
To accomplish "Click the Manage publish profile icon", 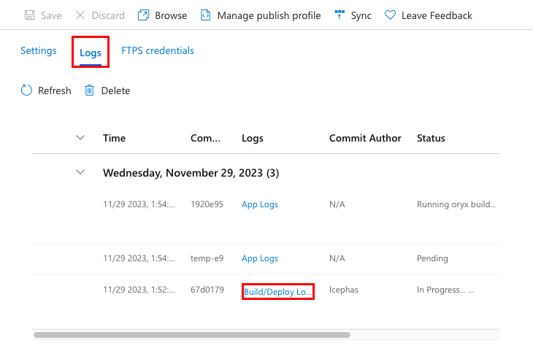I will point(206,15).
